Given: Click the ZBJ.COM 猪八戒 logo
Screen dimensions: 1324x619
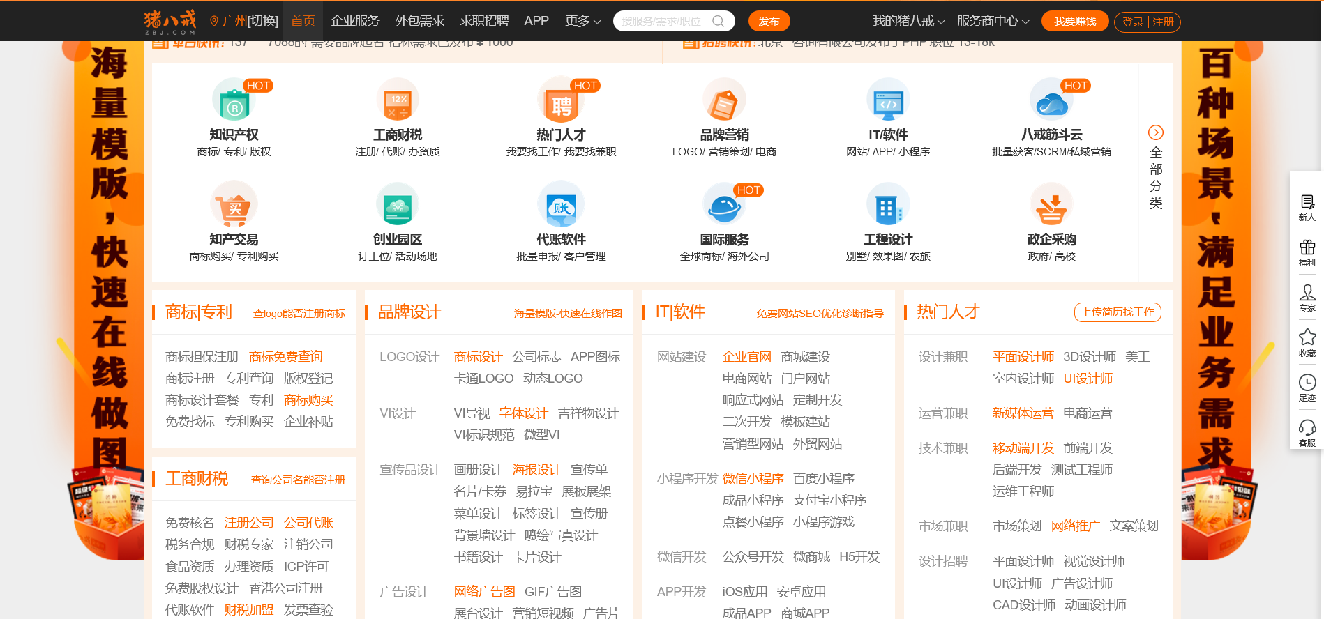Looking at the screenshot, I should click(170, 22).
